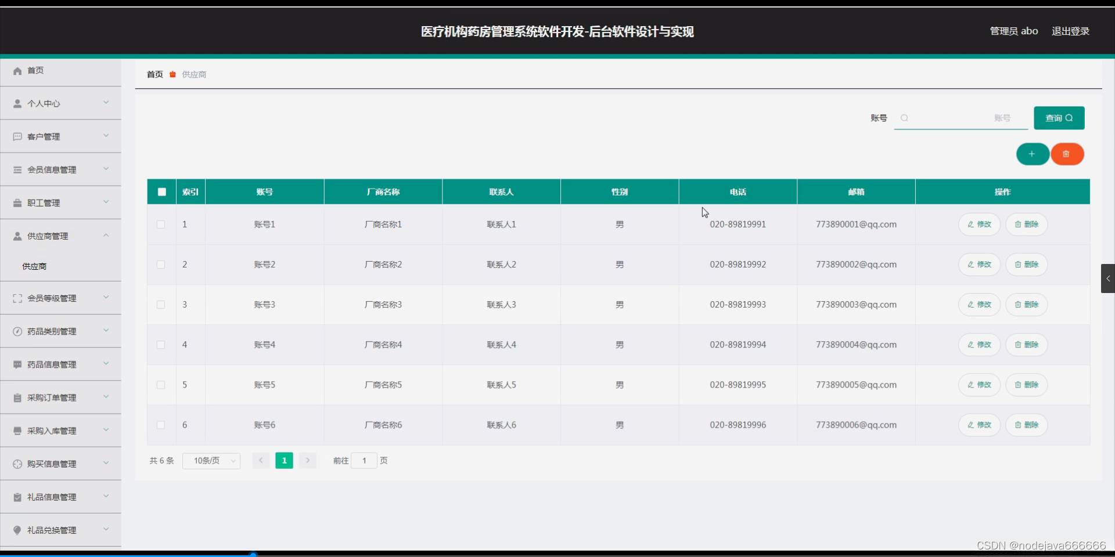Viewport: 1115px width, 557px height.
Task: Expand the 药品类别管理 chevron
Action: pos(106,330)
